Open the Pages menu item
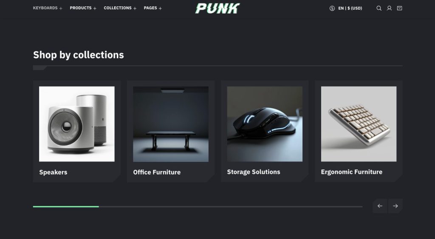The image size is (435, 239). [x=150, y=8]
